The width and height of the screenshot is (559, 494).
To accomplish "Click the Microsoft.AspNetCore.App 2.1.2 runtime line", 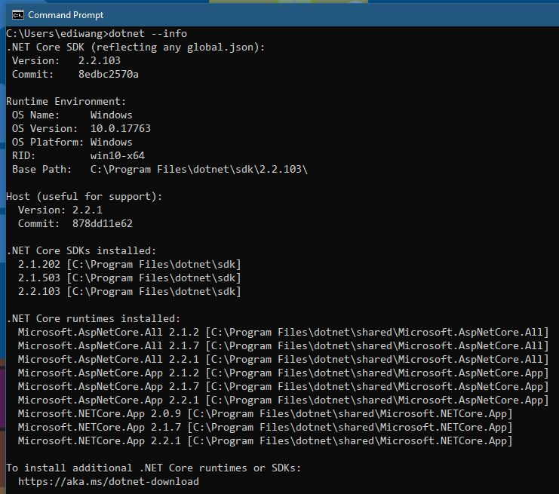I will (283, 373).
